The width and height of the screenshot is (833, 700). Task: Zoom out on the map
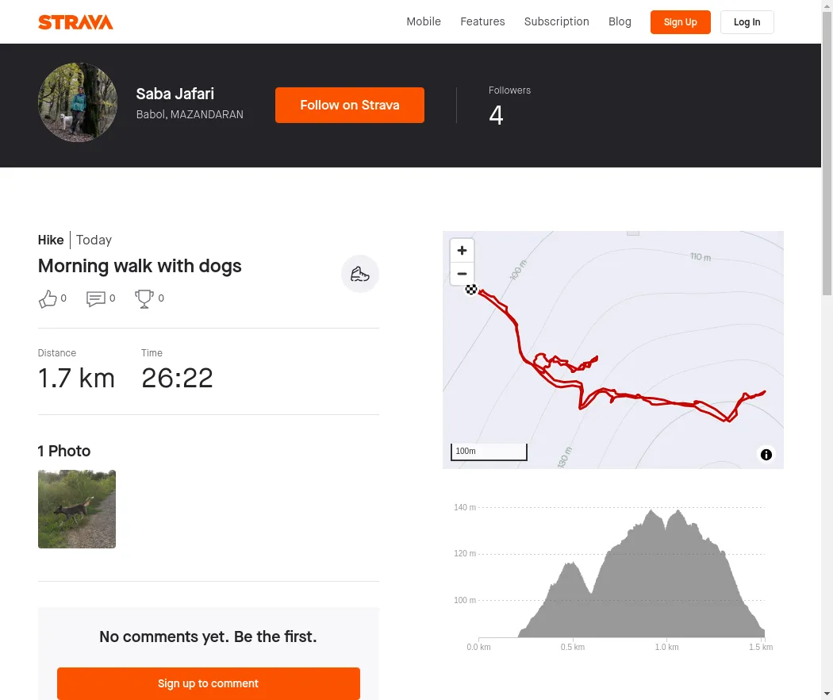point(462,274)
